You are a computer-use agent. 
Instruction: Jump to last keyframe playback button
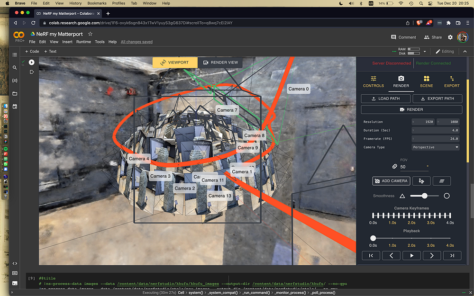tap(452, 256)
